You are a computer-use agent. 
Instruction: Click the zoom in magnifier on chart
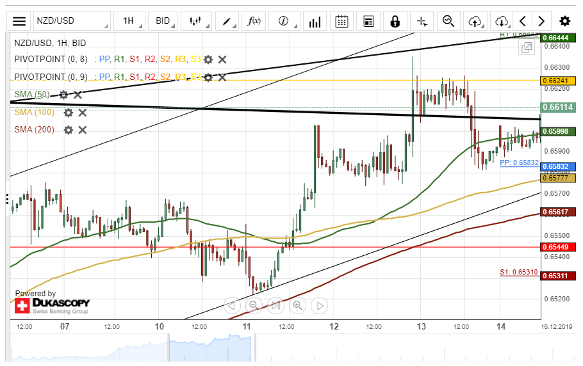tap(297, 306)
